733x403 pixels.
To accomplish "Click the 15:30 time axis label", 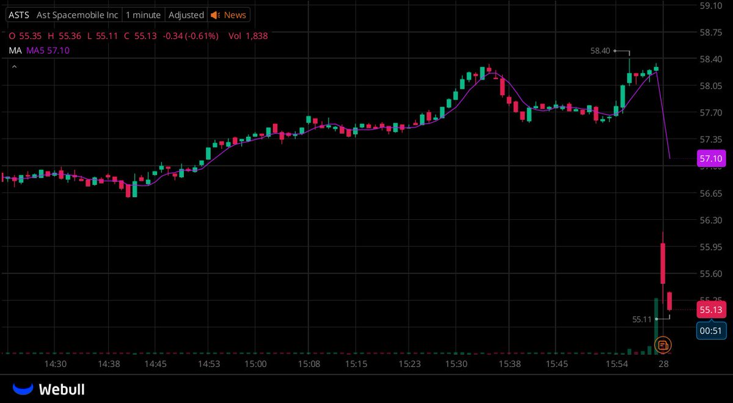I will (x=456, y=364).
